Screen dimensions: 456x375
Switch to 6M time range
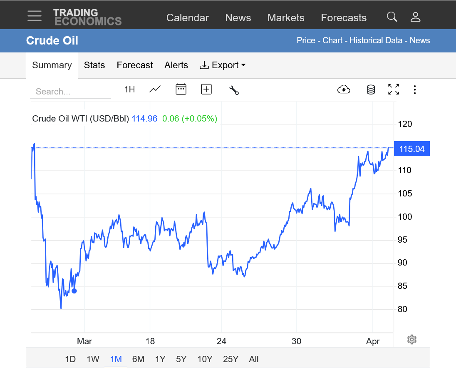point(138,359)
